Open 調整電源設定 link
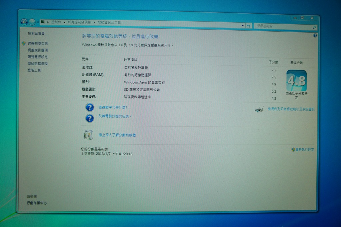 (x=37, y=57)
